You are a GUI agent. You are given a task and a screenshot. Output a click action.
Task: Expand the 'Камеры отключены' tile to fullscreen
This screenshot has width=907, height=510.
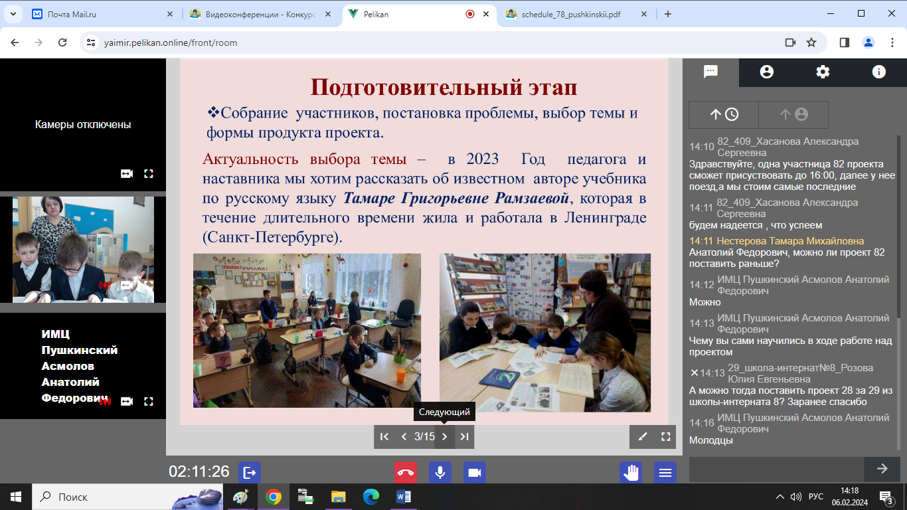149,173
